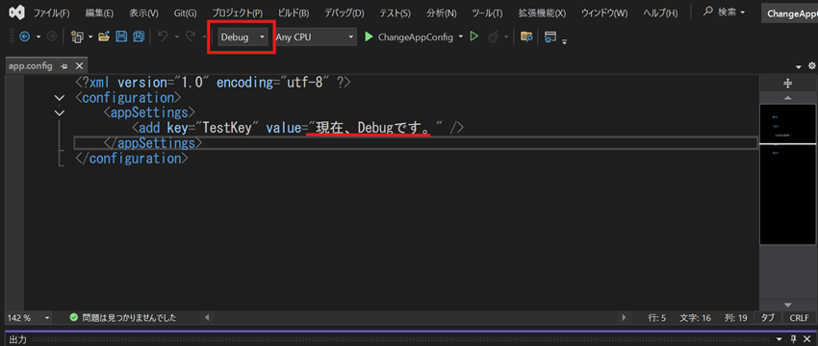This screenshot has width=818, height=346.
Task: Click the Redo arrow icon
Action: [x=191, y=37]
